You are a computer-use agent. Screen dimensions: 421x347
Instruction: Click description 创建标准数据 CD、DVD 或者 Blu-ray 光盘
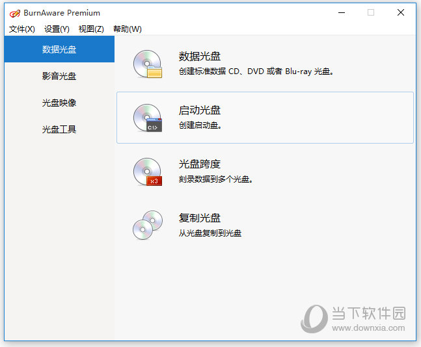[x=256, y=71]
